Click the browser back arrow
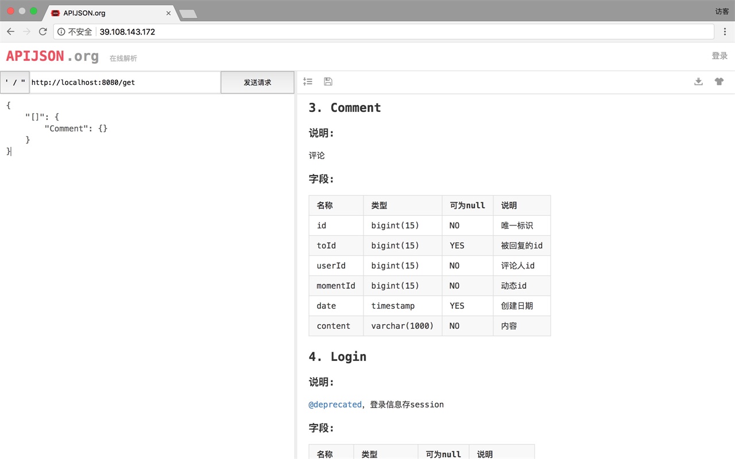 pyautogui.click(x=10, y=32)
